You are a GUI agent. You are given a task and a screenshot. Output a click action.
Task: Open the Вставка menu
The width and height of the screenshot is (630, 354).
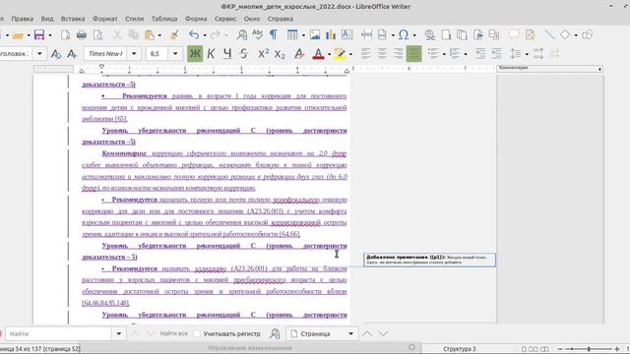[x=73, y=19]
